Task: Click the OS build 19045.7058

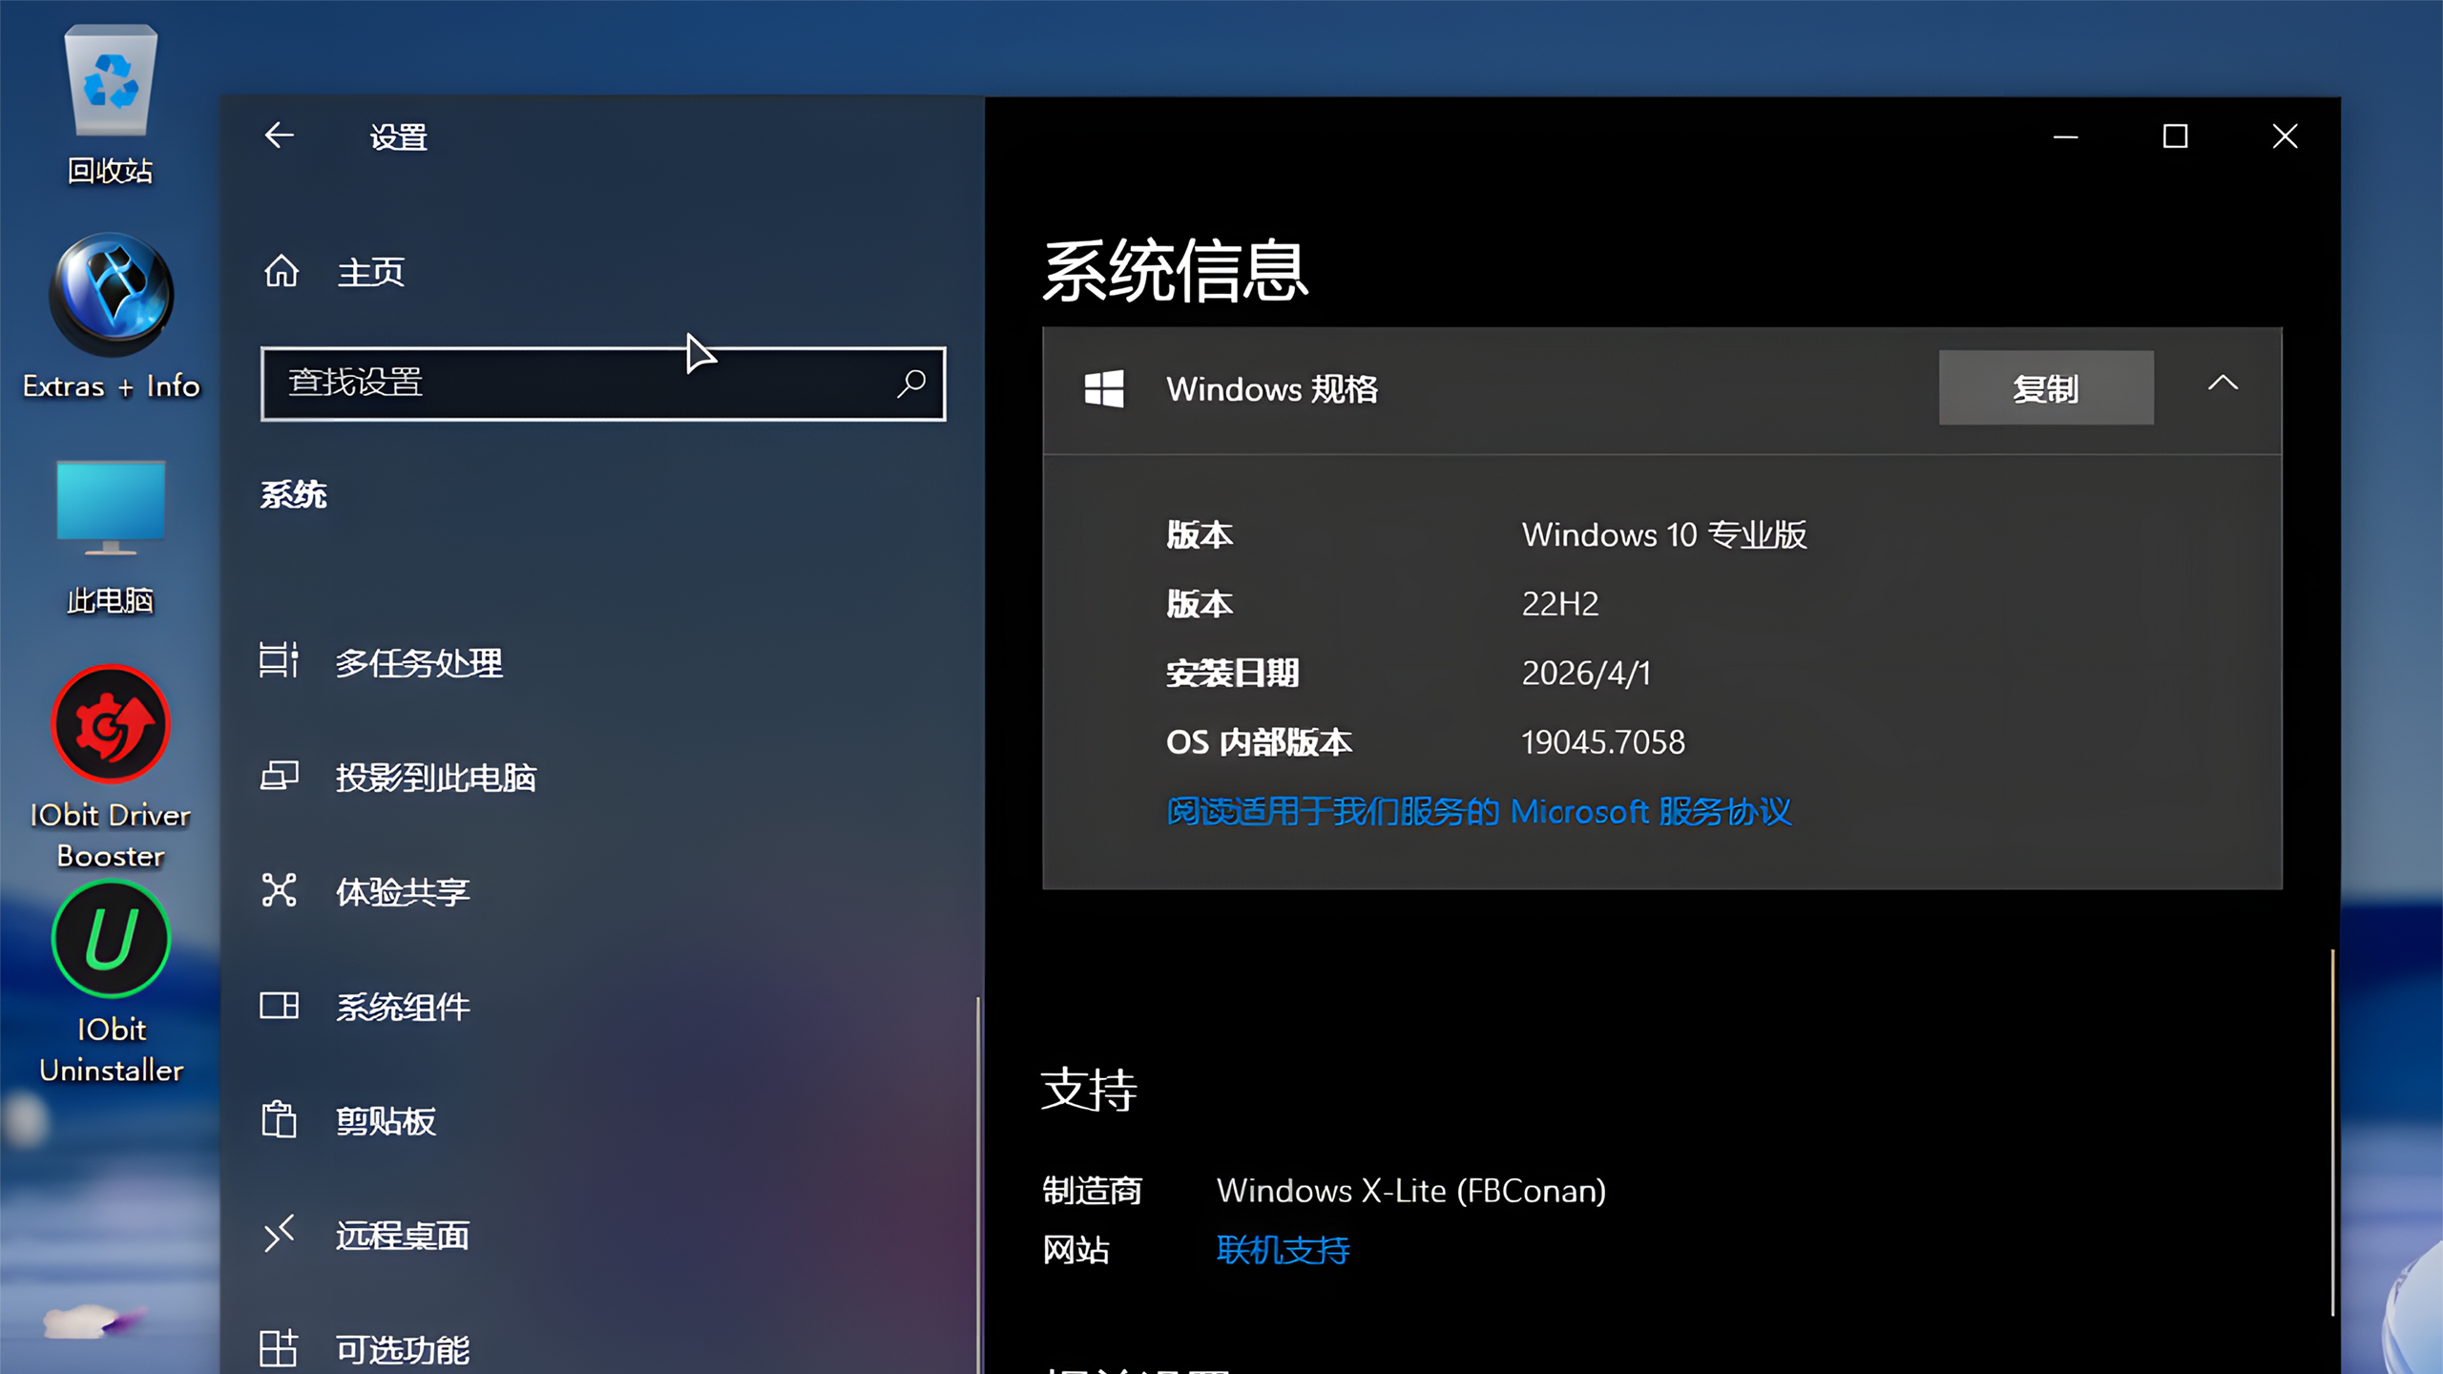Action: [x=1603, y=741]
